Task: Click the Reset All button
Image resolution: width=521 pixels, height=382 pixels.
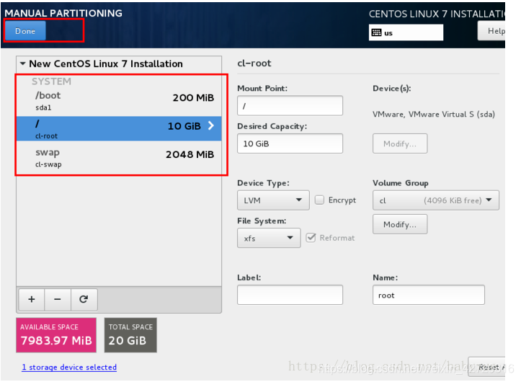Action: [487, 367]
